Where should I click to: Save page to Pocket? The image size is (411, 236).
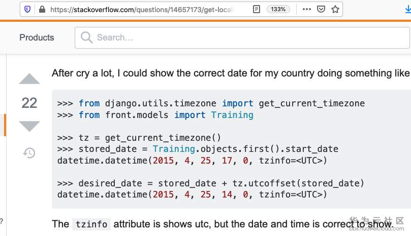coord(321,9)
